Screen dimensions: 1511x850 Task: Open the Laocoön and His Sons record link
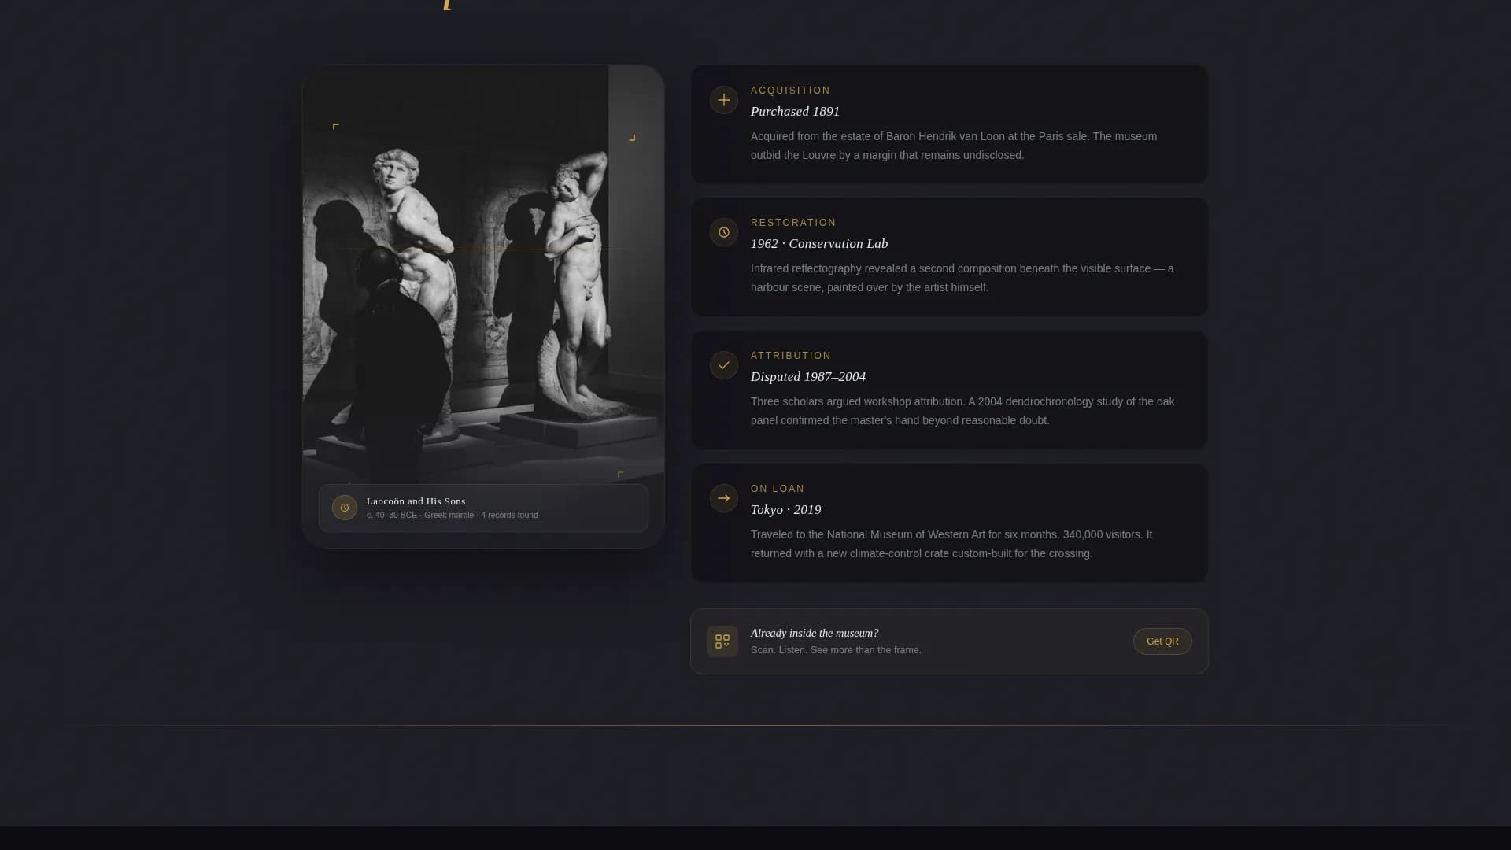(x=416, y=501)
